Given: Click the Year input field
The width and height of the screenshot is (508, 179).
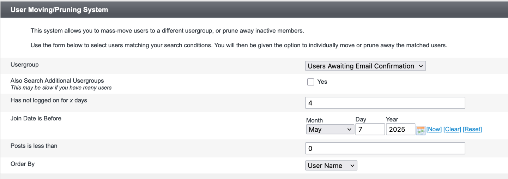Looking at the screenshot, I should coord(400,129).
